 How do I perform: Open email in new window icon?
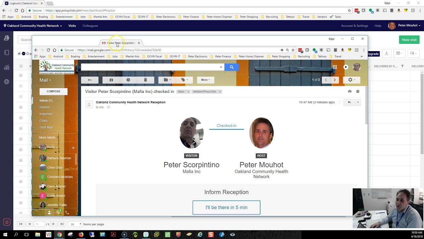(358, 91)
